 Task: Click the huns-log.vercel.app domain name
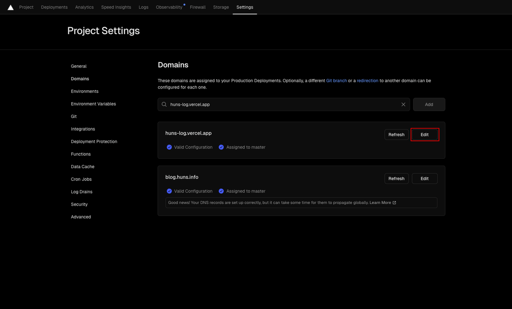click(189, 133)
